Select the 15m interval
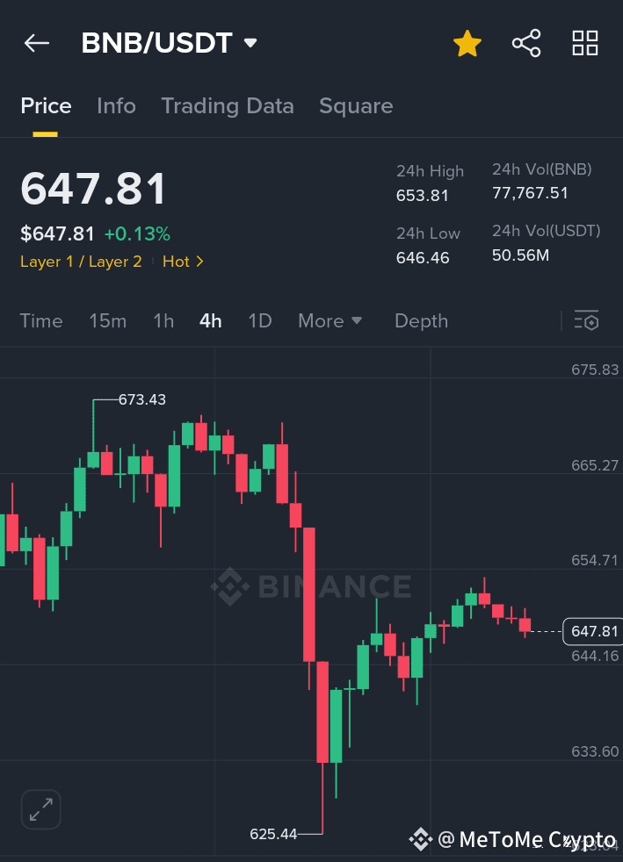 pos(108,320)
